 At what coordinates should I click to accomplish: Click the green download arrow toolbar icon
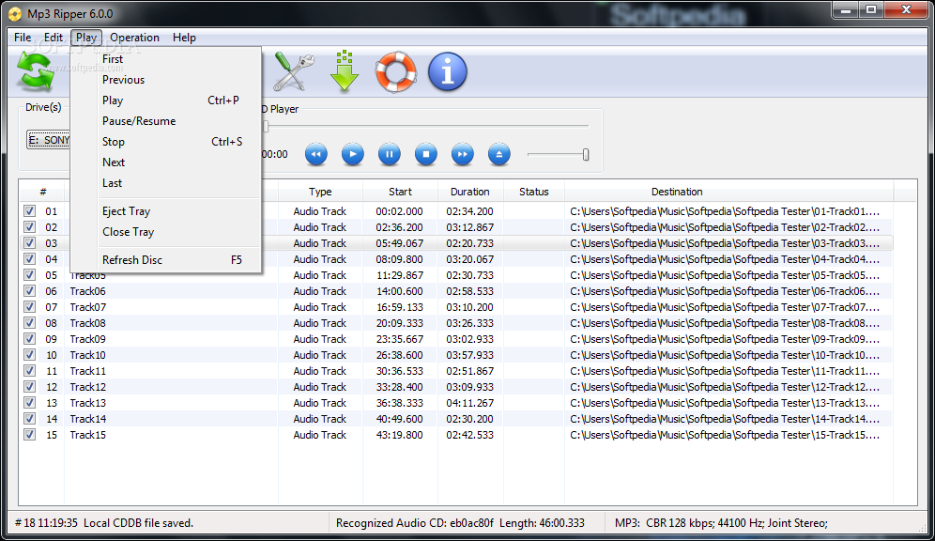click(345, 71)
